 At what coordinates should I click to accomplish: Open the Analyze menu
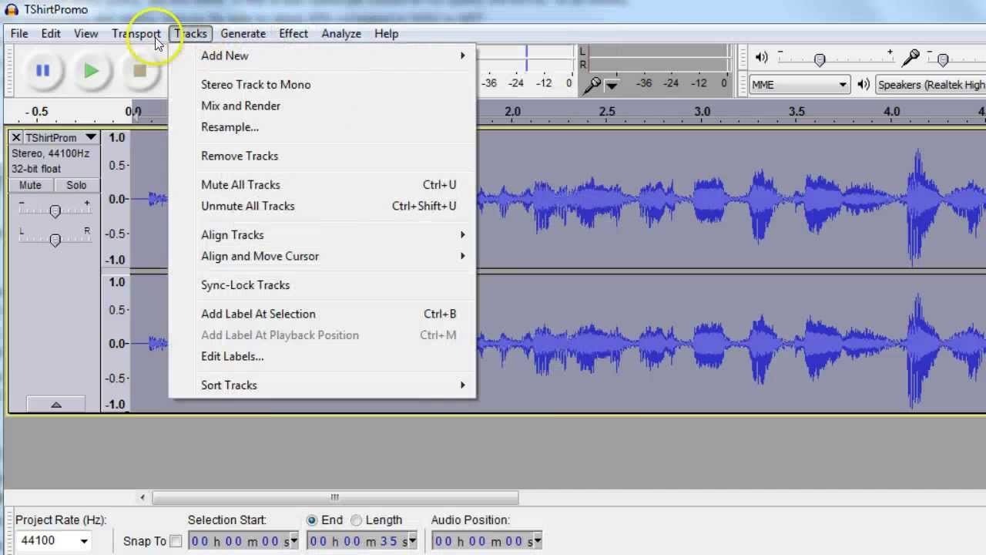pyautogui.click(x=341, y=34)
